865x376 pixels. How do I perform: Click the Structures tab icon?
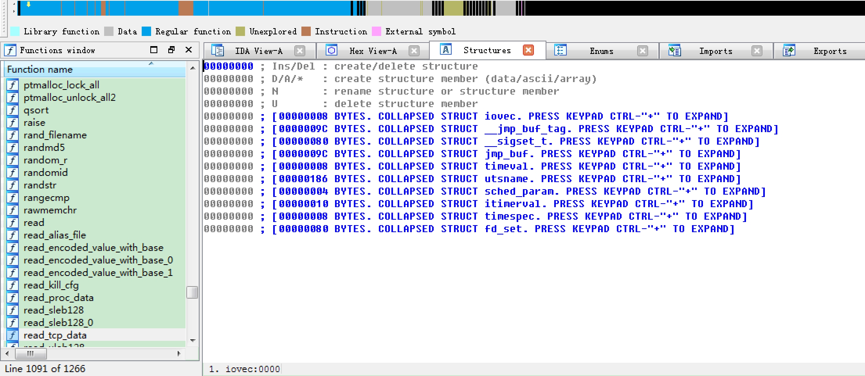(x=446, y=50)
